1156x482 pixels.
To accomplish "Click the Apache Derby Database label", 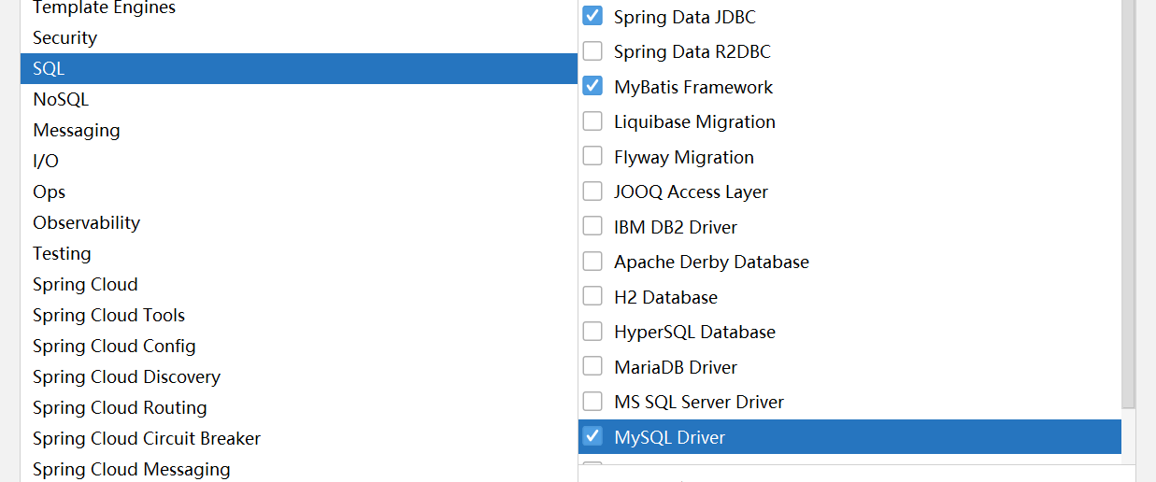I will [x=711, y=262].
